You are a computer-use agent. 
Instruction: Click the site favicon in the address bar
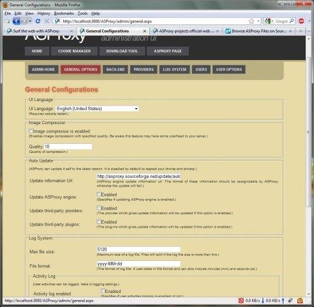tap(57, 21)
